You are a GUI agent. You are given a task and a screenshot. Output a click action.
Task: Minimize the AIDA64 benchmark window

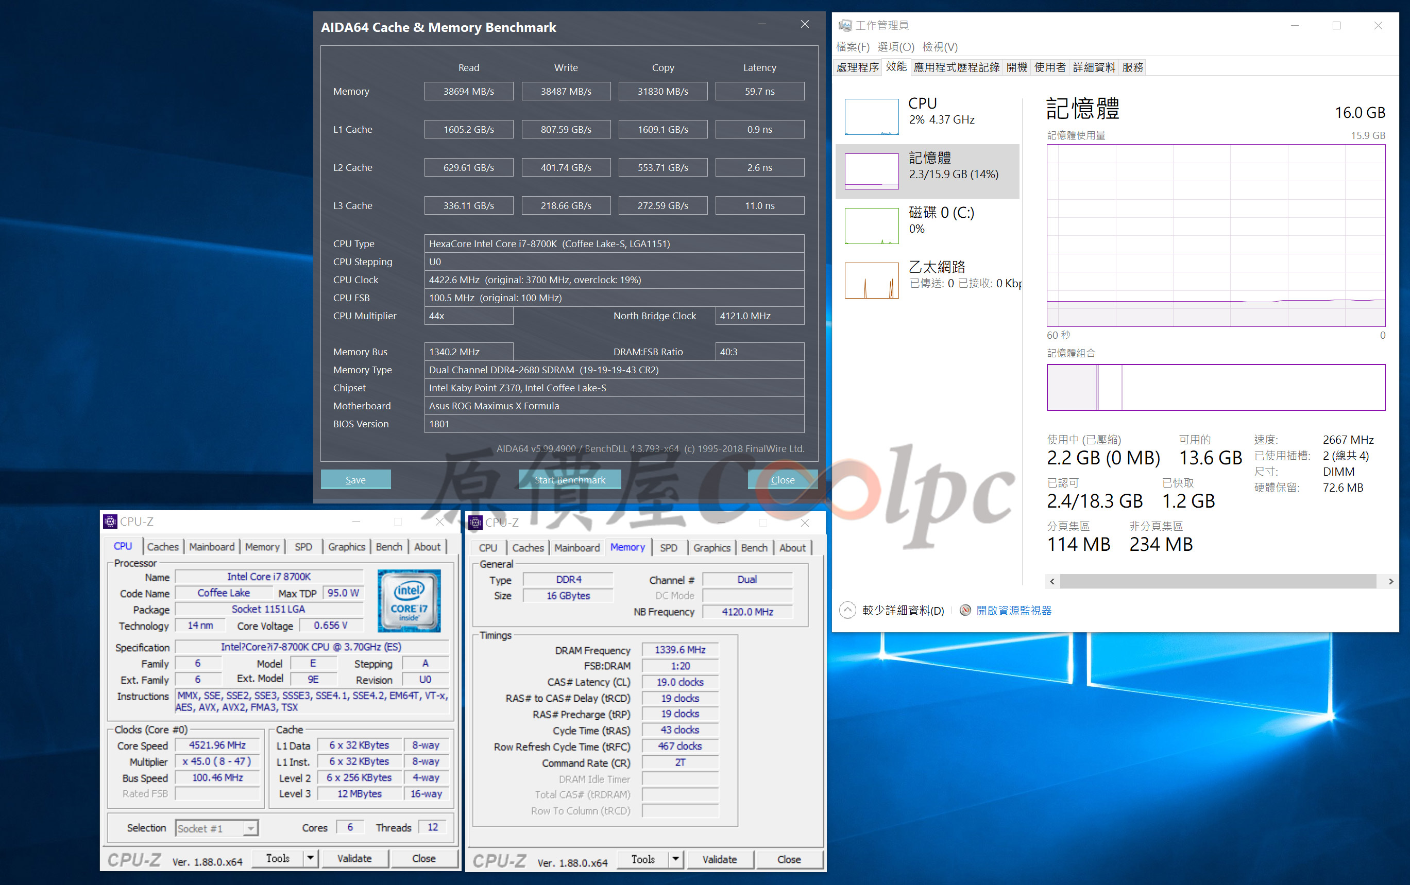click(x=762, y=25)
